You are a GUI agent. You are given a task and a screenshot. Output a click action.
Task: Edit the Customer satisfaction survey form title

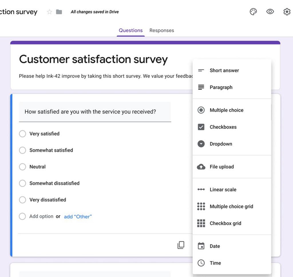(93, 59)
